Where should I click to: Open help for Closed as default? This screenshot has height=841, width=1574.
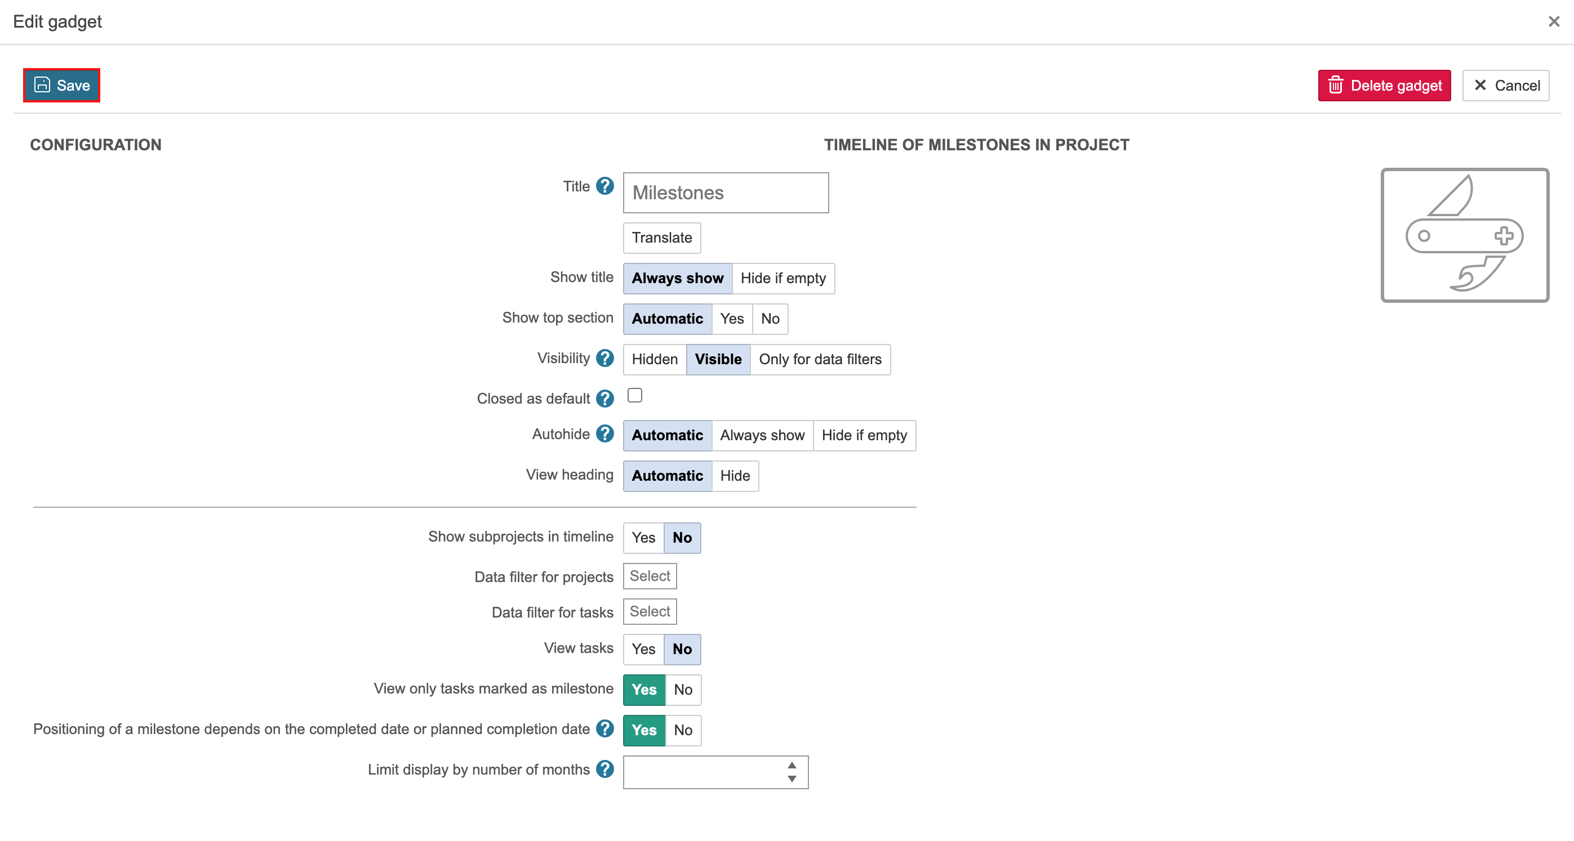pos(604,398)
